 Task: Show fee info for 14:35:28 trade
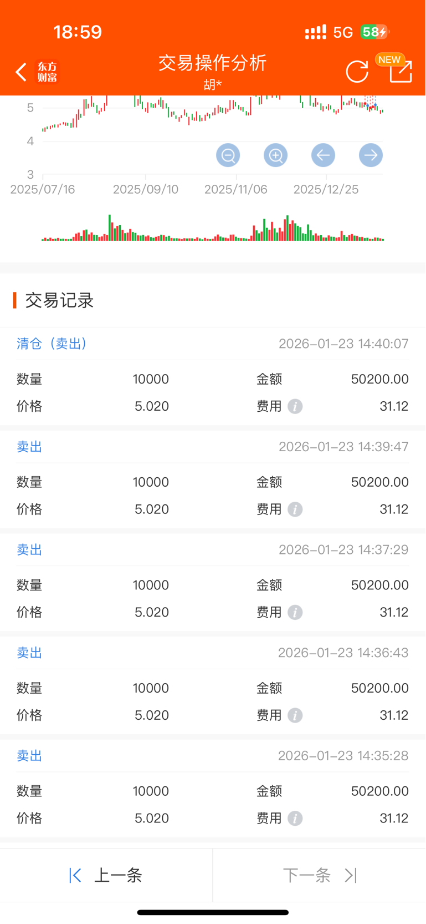(295, 819)
